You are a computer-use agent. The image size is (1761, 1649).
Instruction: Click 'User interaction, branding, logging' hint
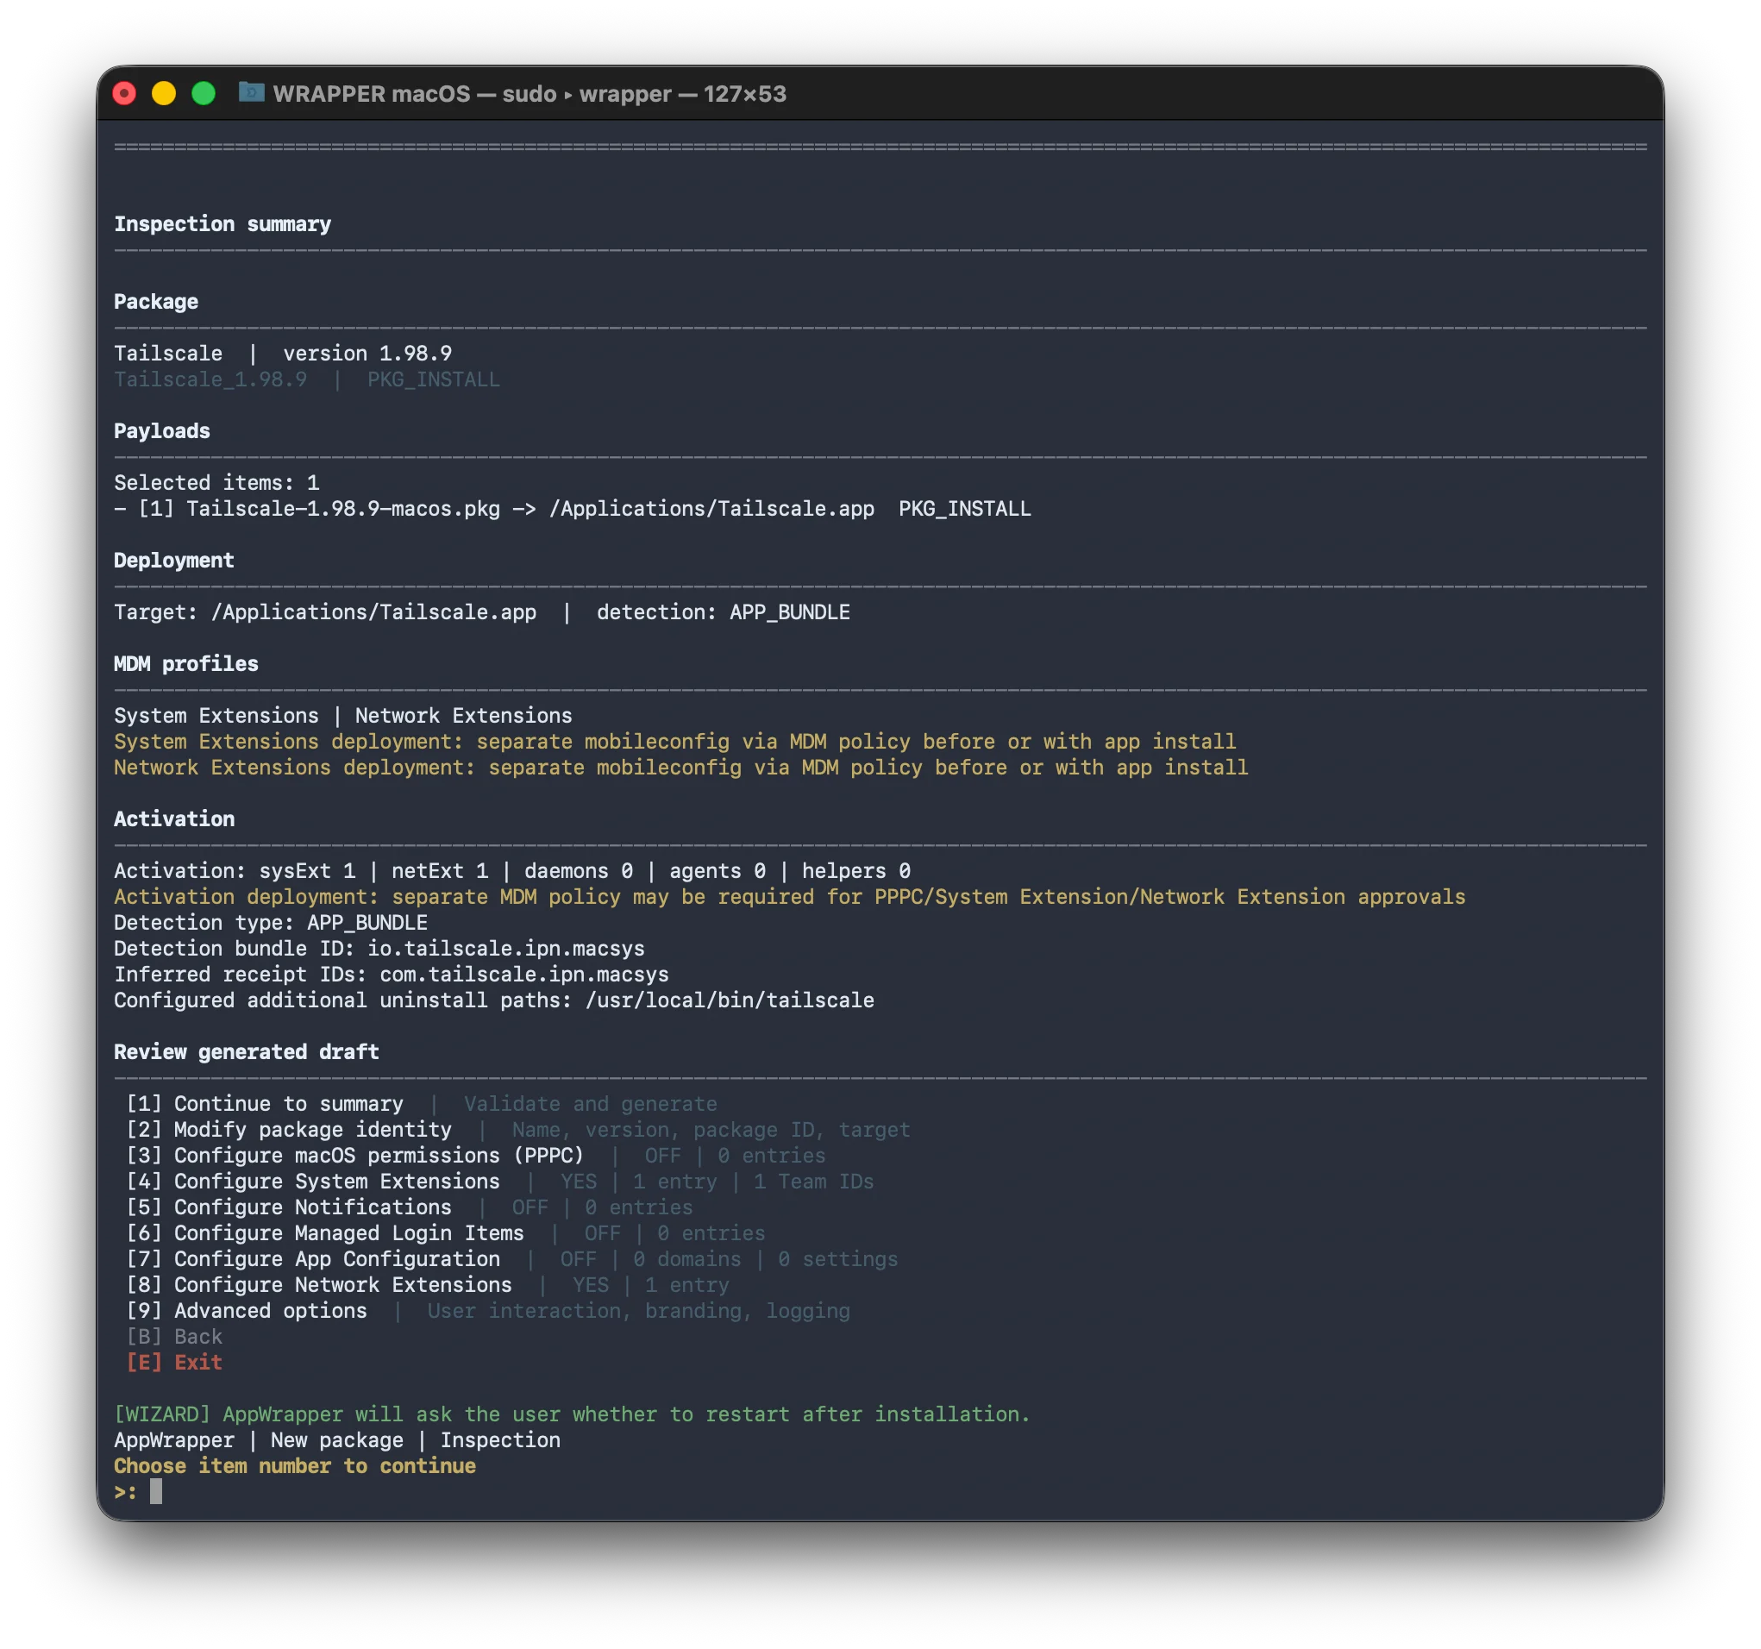[x=639, y=1311]
